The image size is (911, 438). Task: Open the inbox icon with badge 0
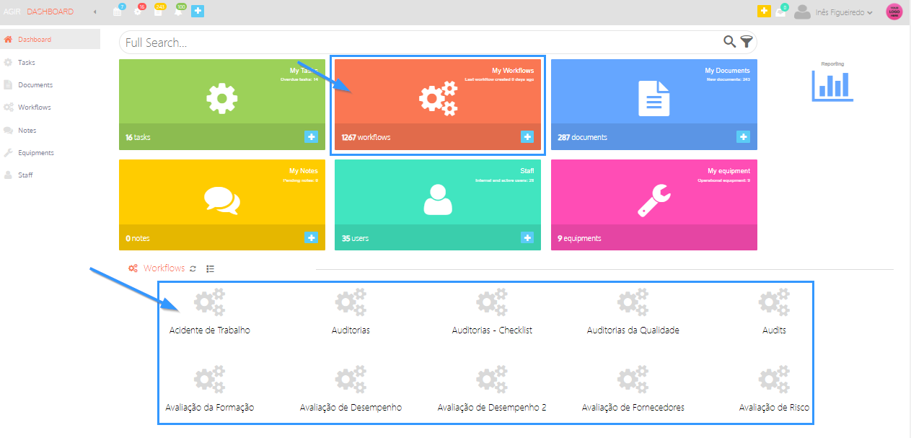pos(781,12)
